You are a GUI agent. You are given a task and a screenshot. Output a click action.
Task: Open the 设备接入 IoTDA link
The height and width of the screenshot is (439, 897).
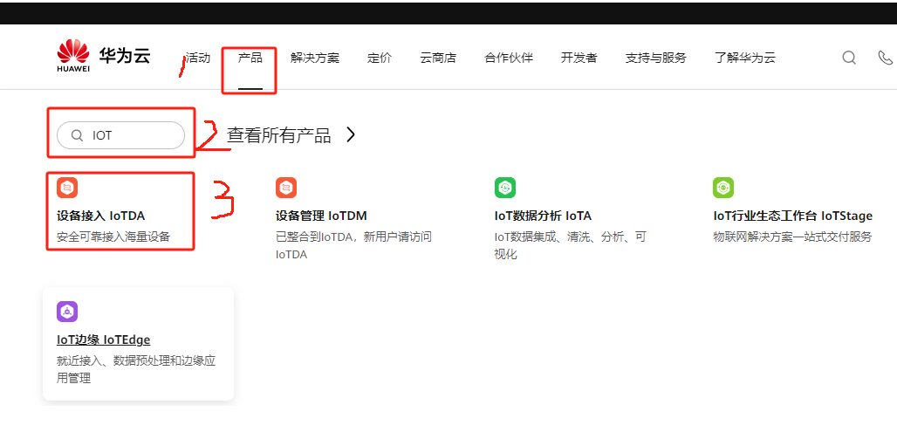100,216
